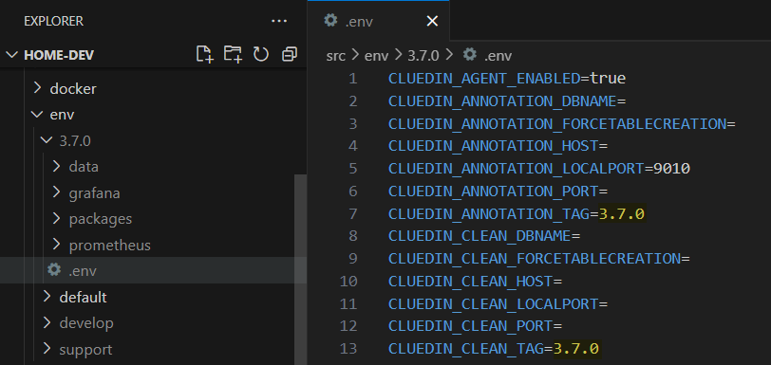Click gear icon of .env in Explorer
The height and width of the screenshot is (365, 771).
point(53,269)
